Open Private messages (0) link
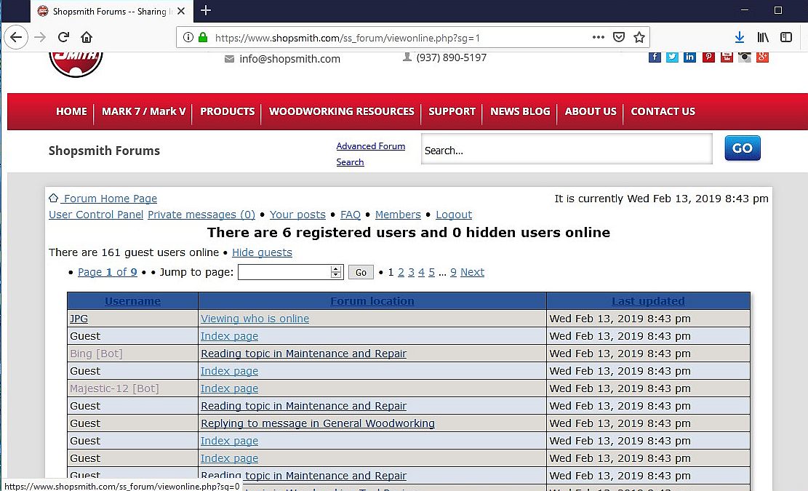The image size is (808, 491). click(x=201, y=215)
